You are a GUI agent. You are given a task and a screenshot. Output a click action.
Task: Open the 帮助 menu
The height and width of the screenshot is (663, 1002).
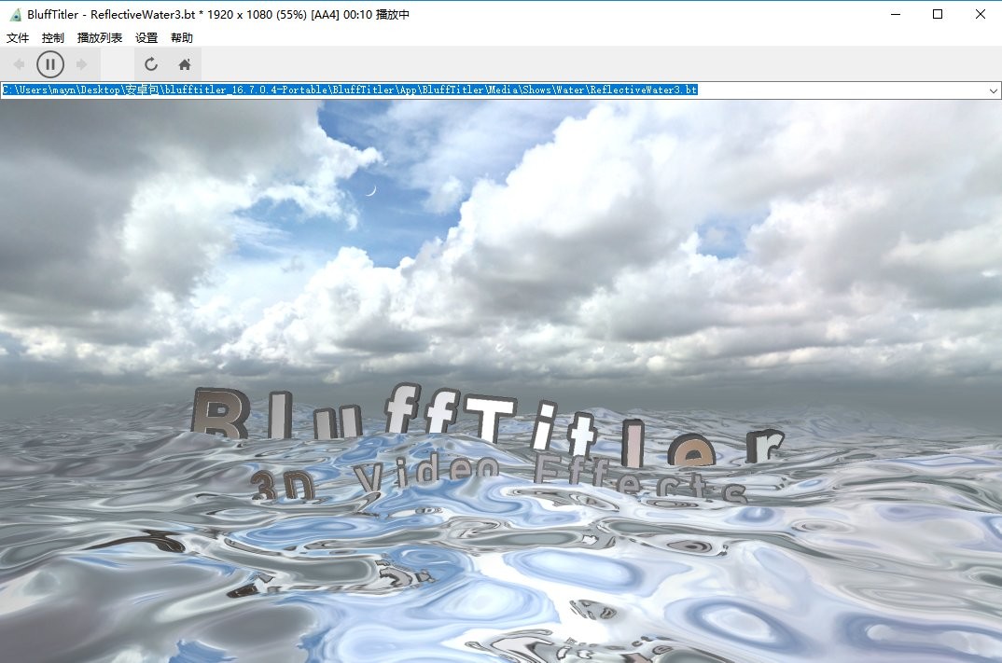[x=181, y=37]
